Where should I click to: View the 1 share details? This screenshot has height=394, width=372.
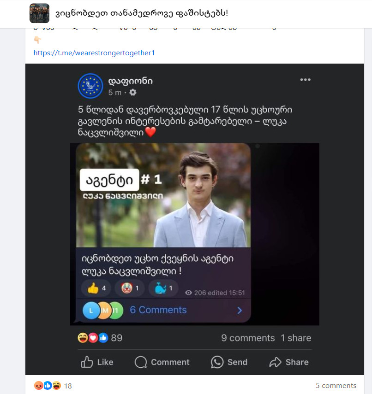(296, 338)
